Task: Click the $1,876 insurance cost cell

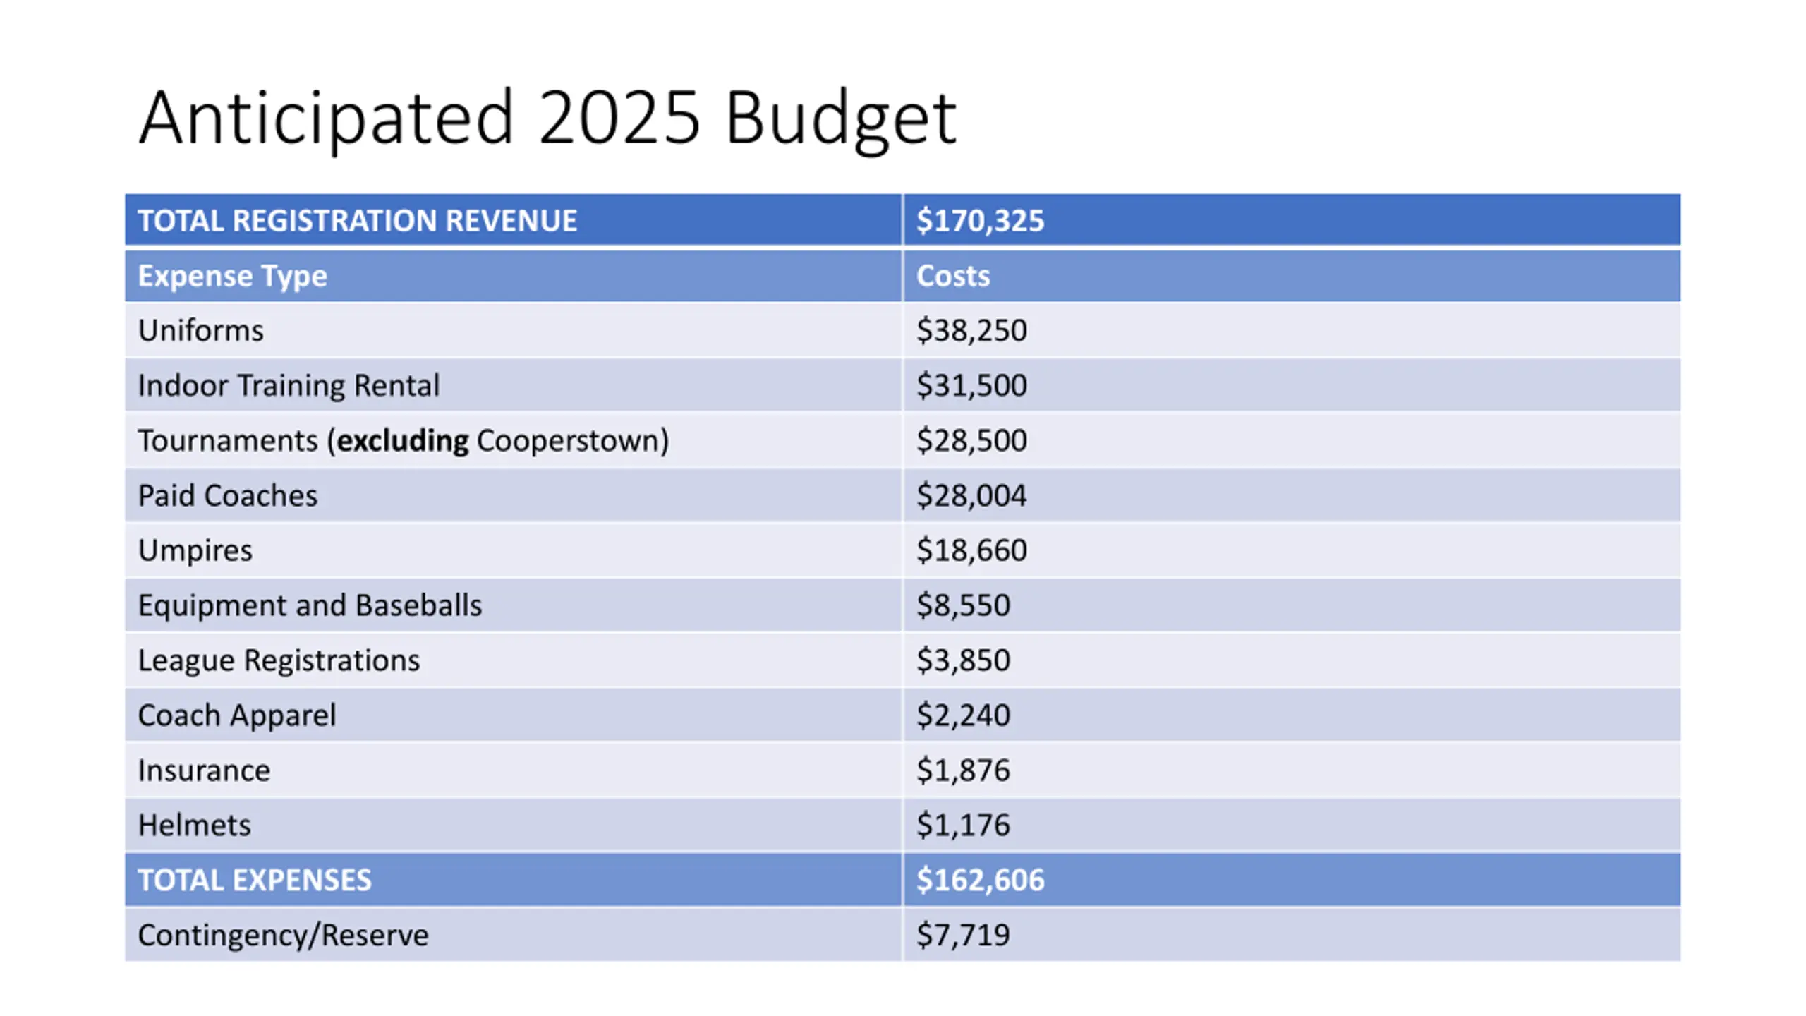Action: click(1292, 770)
